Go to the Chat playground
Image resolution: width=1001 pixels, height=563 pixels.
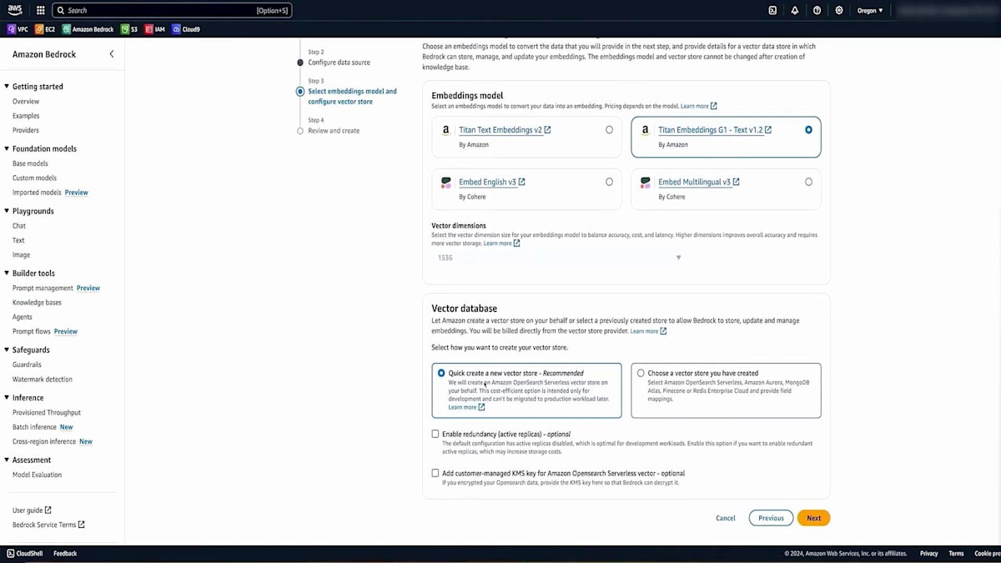point(19,226)
